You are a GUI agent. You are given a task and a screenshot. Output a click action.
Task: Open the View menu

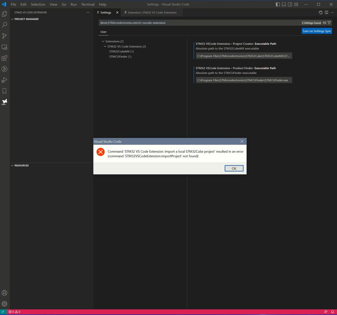point(53,4)
